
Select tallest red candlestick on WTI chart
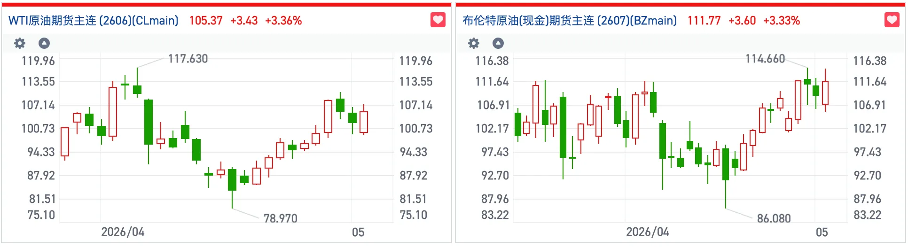point(113,111)
